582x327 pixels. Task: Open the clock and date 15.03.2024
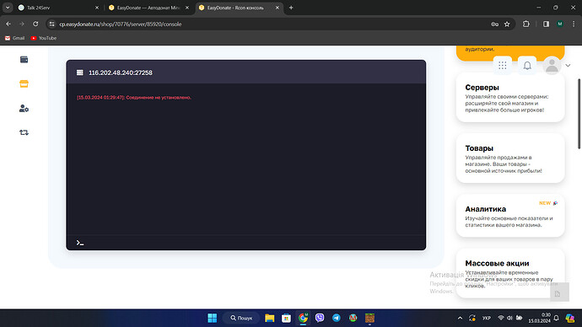[x=539, y=318]
